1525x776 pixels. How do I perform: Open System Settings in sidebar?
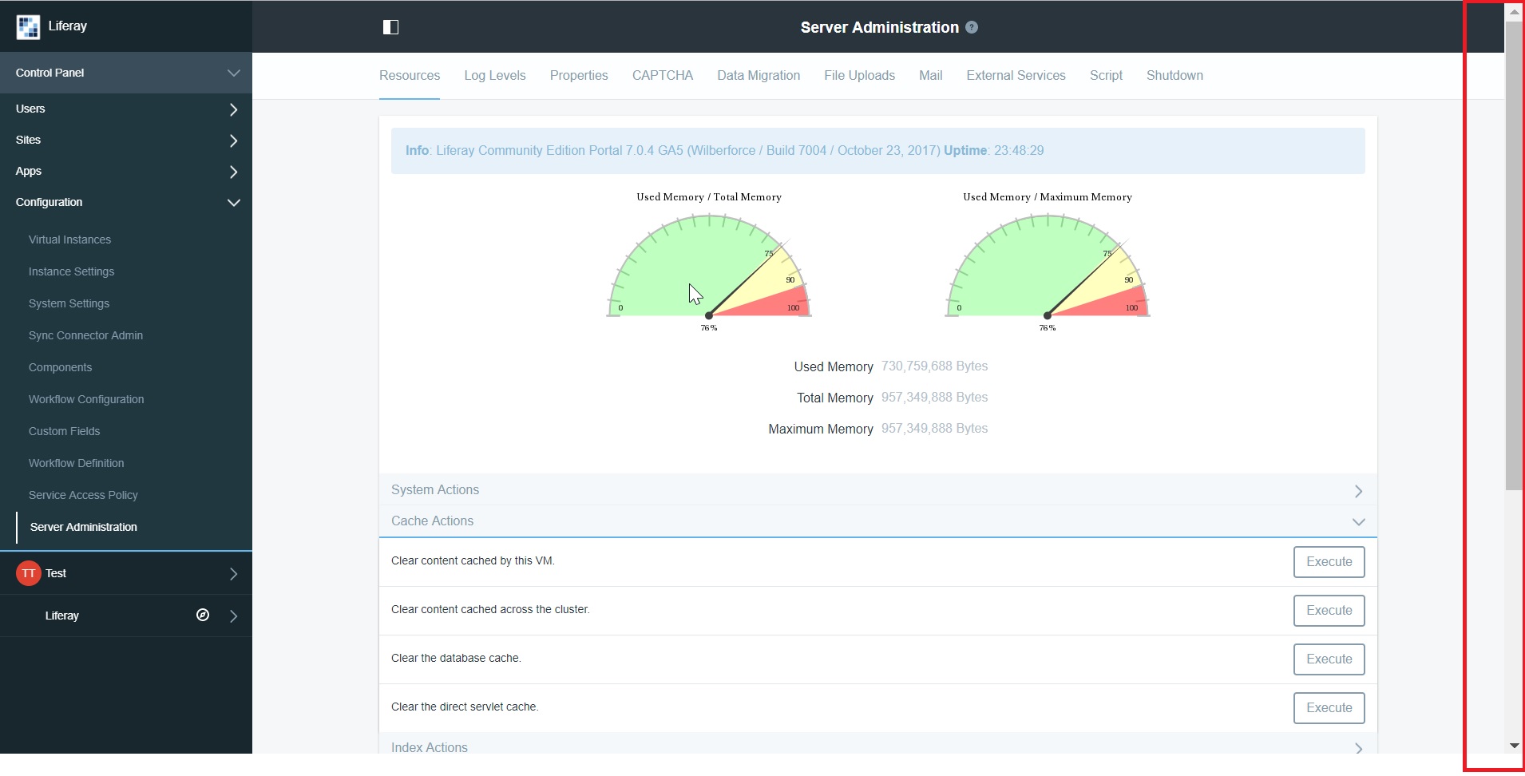pos(69,303)
